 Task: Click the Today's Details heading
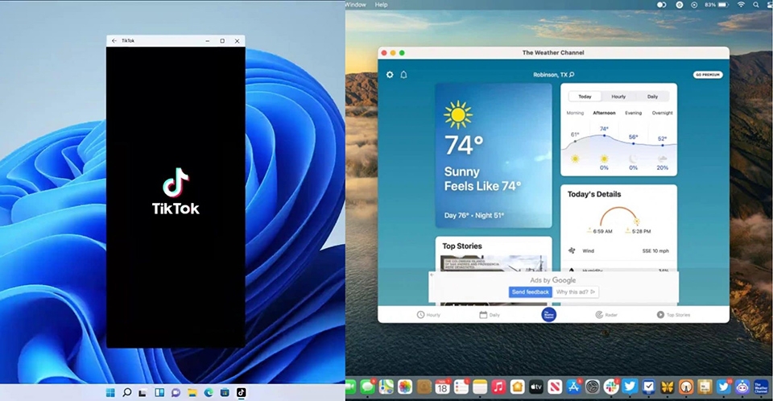[x=594, y=194]
